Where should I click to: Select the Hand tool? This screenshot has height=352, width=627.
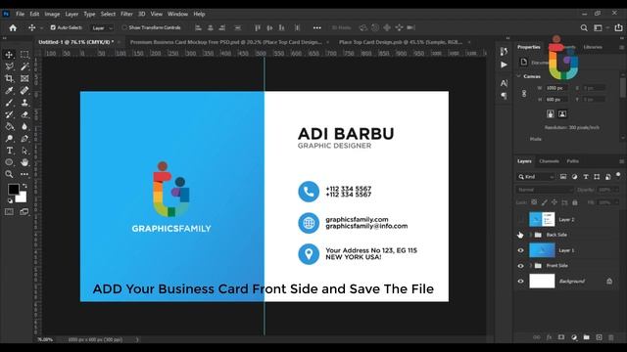point(24,162)
